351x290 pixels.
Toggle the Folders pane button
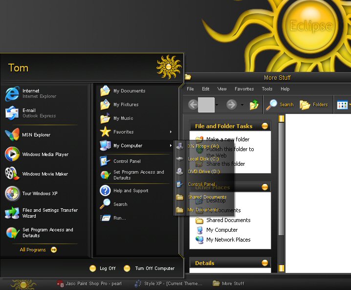click(314, 105)
